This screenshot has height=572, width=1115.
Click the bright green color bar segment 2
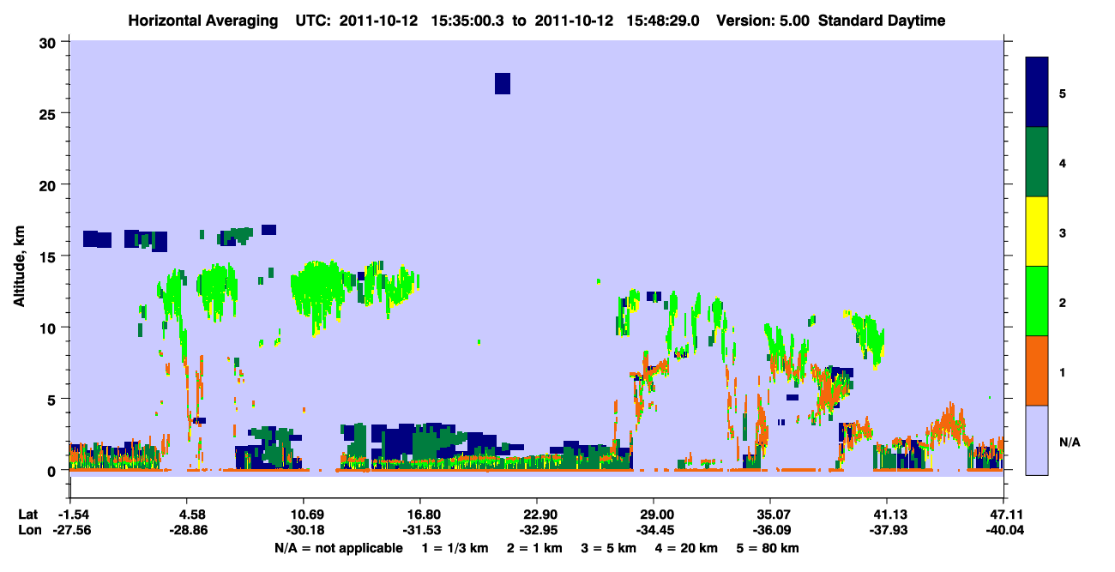click(x=1038, y=301)
